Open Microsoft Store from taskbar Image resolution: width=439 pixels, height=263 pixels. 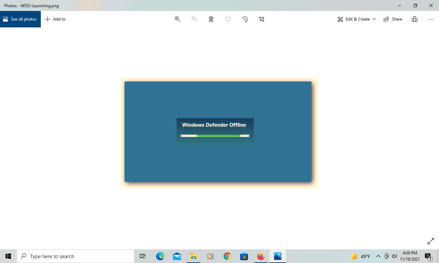(244, 256)
